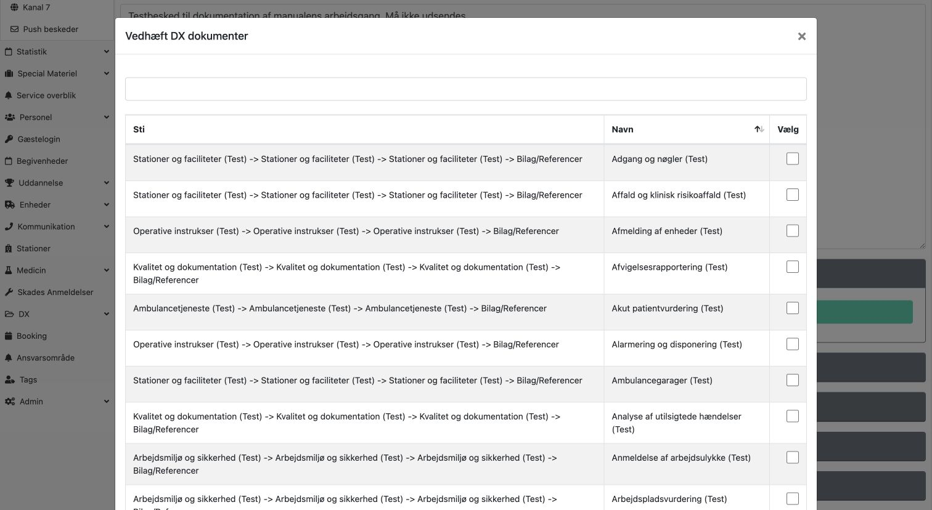
Task: Tick the checkbox for Ambulancegarager (Test)
Action: [x=793, y=380]
